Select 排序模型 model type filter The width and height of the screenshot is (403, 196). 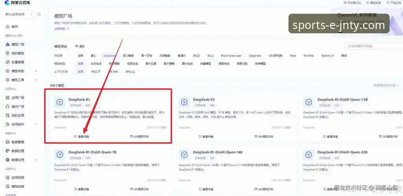261,64
